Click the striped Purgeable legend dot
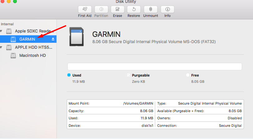Viewport: 253px width, 139px height. [129, 75]
